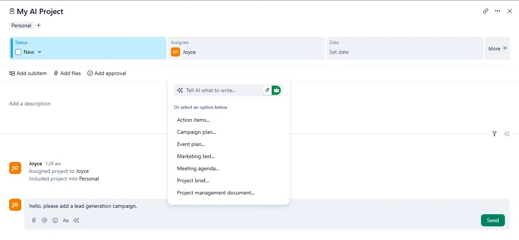Send the comment with the Send button

pyautogui.click(x=493, y=220)
